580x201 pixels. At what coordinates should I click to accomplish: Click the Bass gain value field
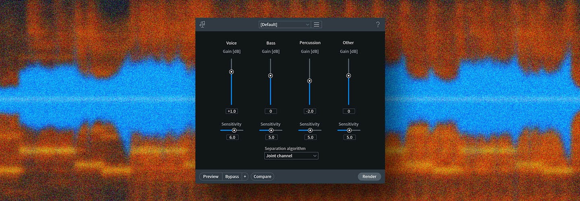tap(271, 111)
